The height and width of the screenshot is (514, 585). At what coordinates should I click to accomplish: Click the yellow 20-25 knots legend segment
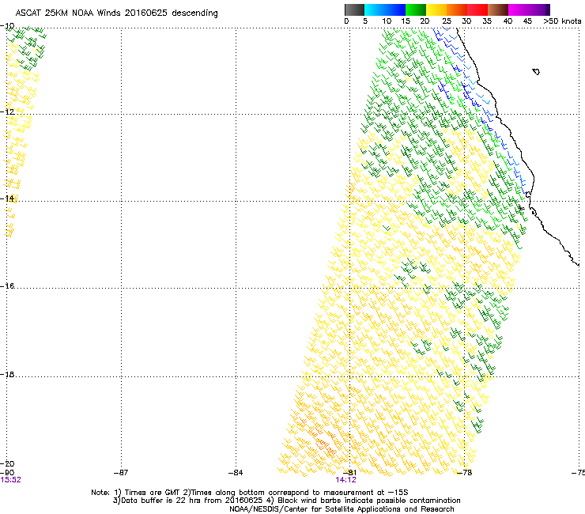pos(436,9)
